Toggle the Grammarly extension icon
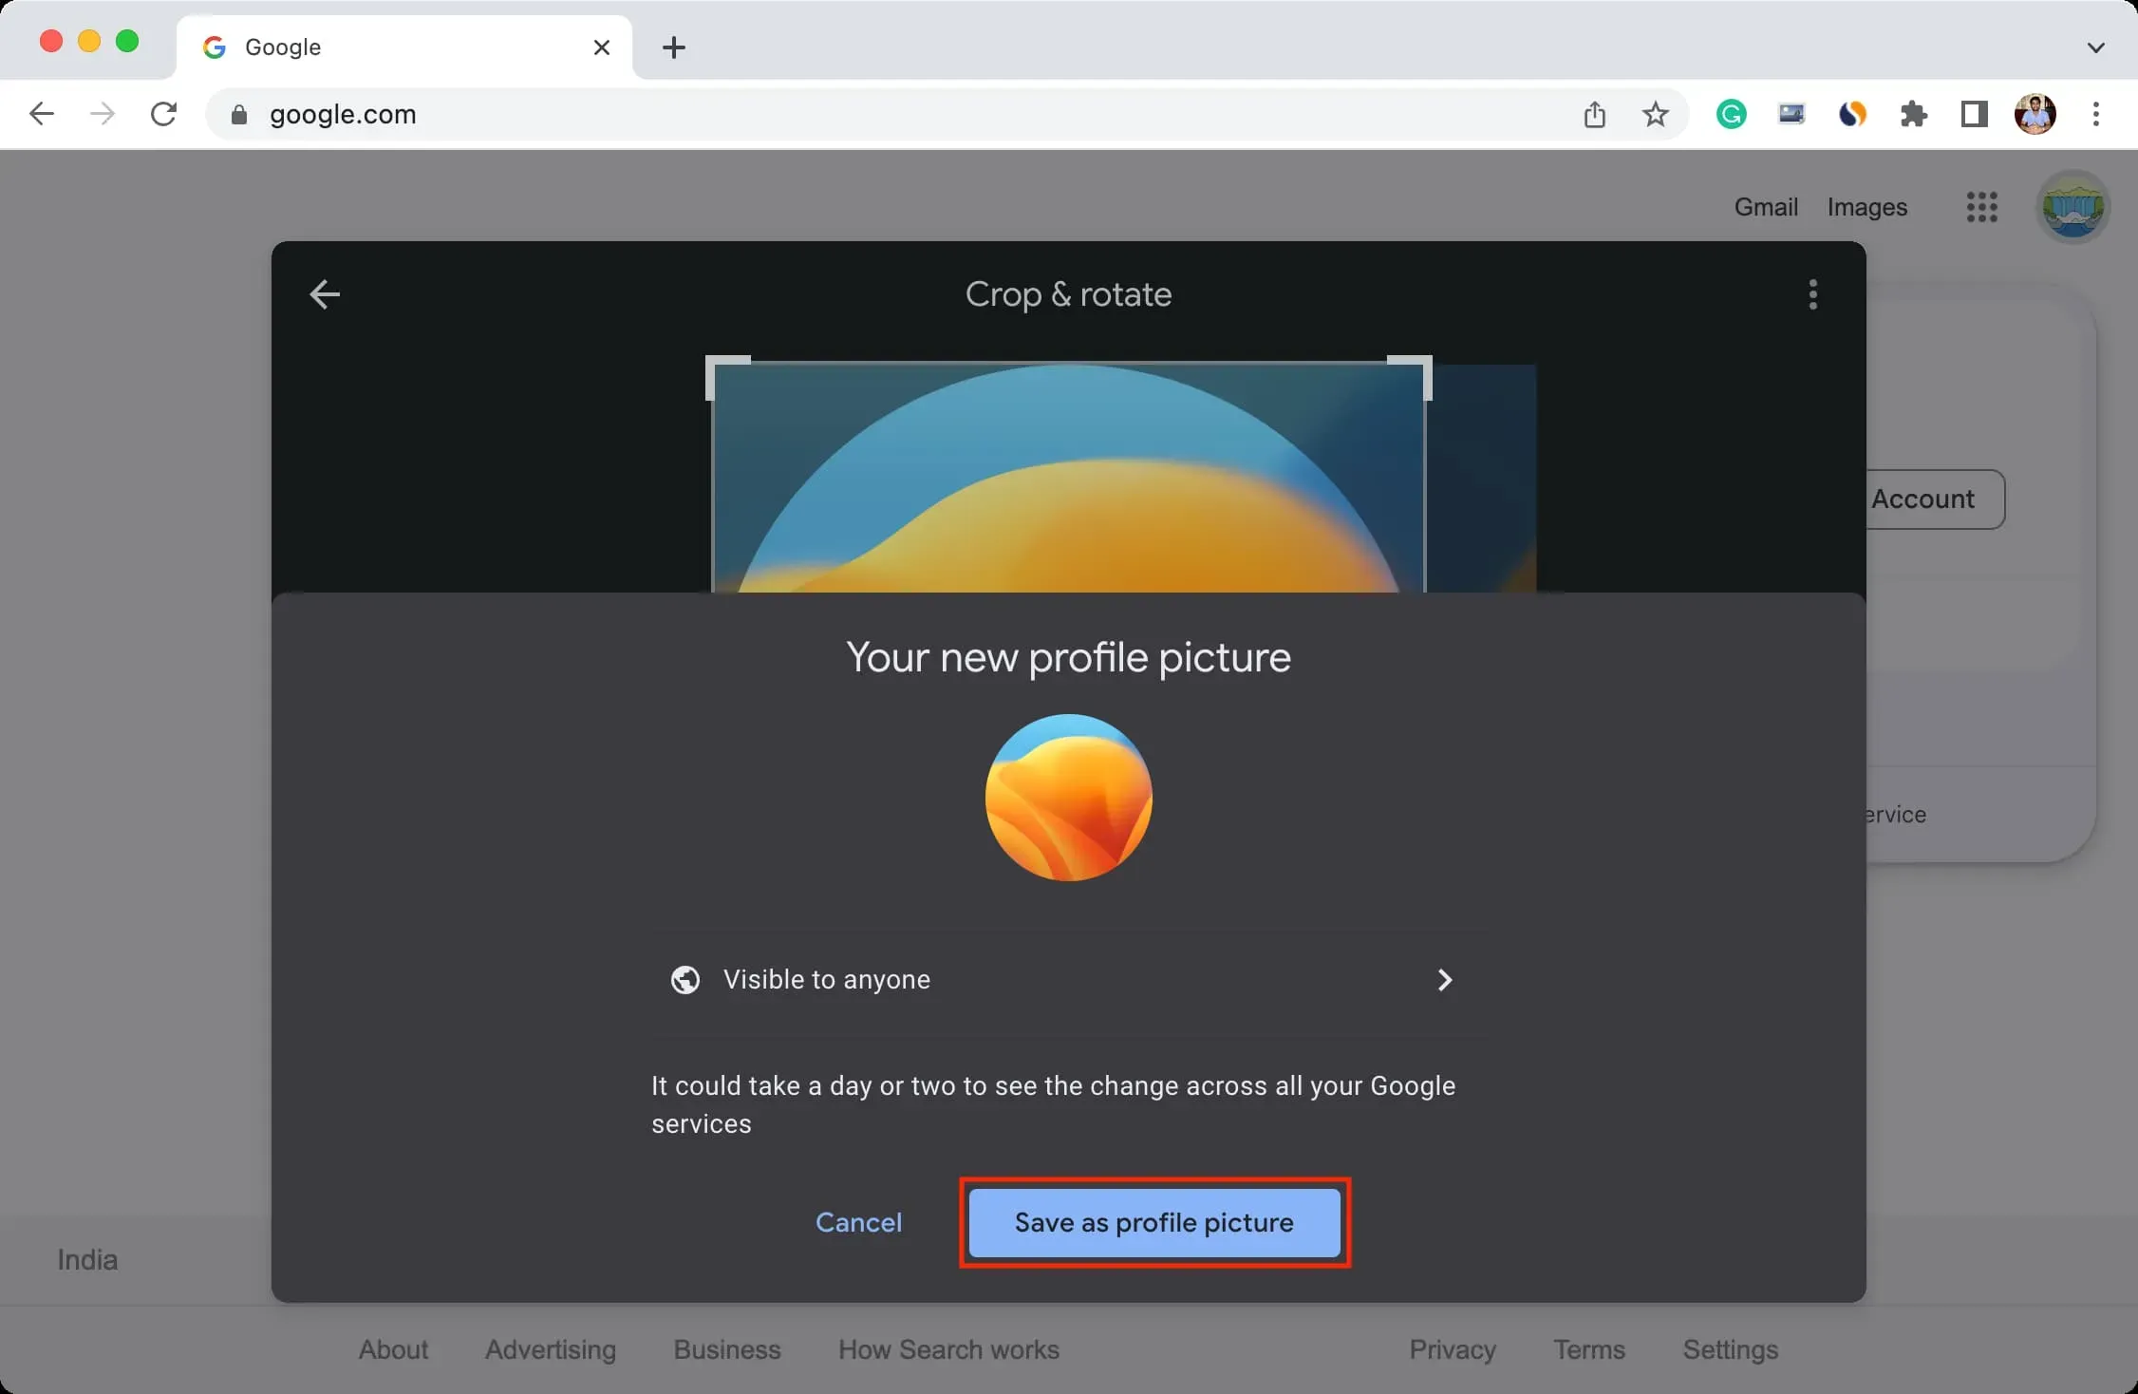Image resolution: width=2138 pixels, height=1394 pixels. pyautogui.click(x=1733, y=114)
